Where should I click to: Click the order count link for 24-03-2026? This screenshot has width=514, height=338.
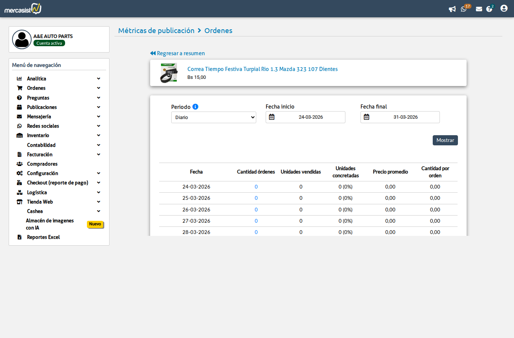point(256,187)
